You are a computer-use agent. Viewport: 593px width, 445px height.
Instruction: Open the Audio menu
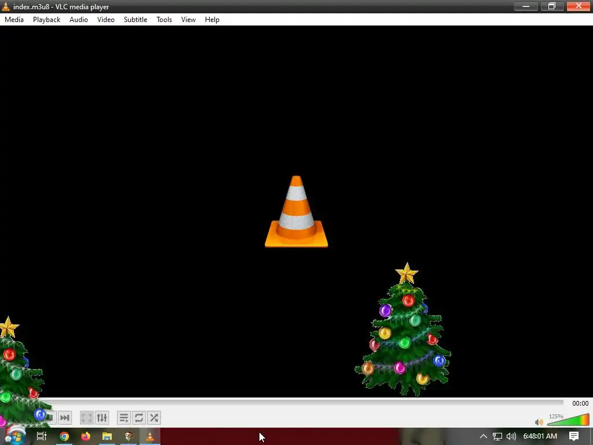(79, 20)
